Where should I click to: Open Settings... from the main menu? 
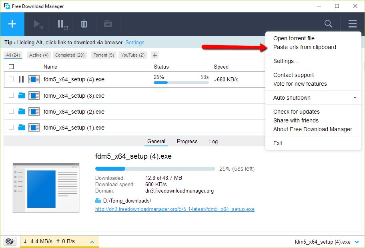point(286,61)
